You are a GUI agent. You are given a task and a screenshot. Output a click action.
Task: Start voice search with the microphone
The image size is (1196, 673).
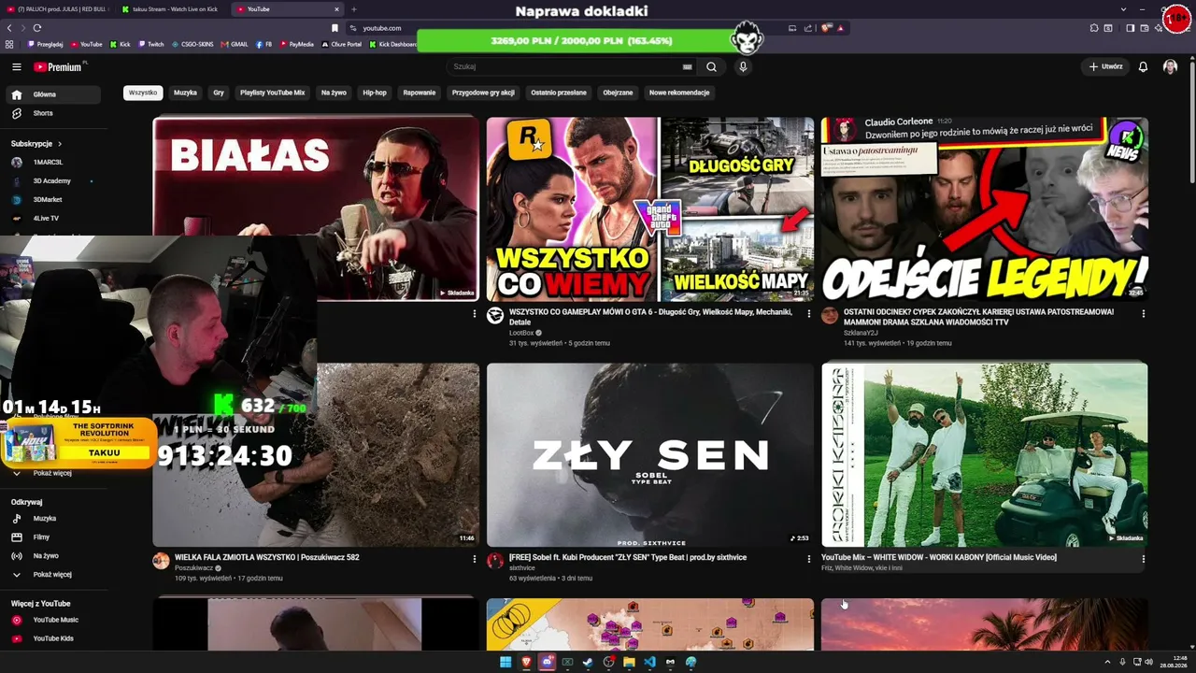(743, 66)
